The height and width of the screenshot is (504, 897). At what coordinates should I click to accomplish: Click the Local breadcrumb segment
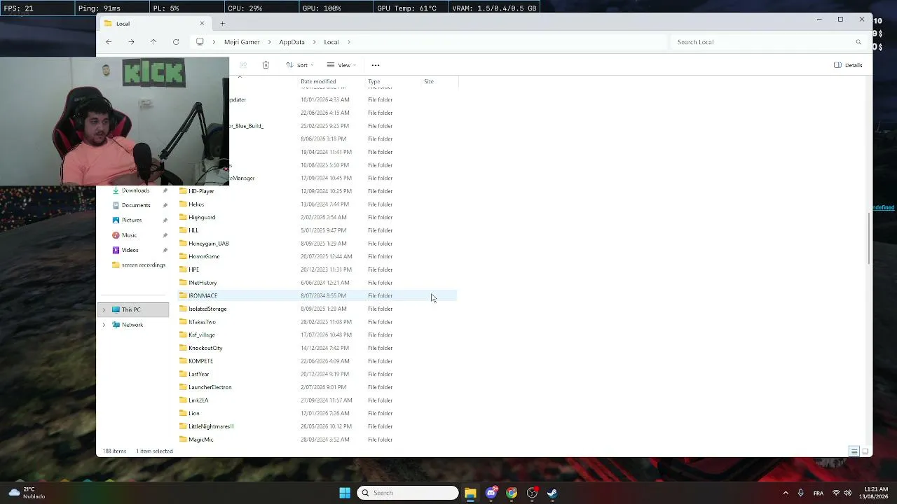[331, 42]
